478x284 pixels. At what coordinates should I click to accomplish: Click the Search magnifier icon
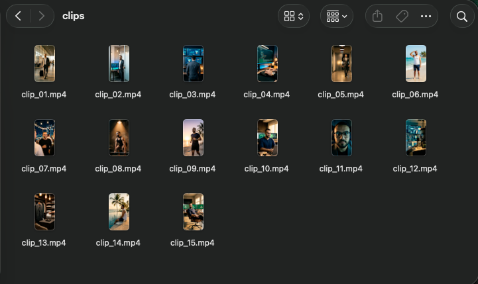pyautogui.click(x=462, y=16)
